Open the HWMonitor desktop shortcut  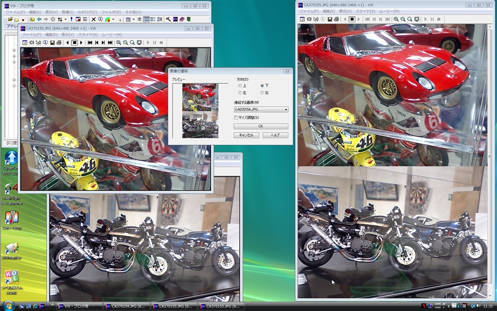pos(12,251)
